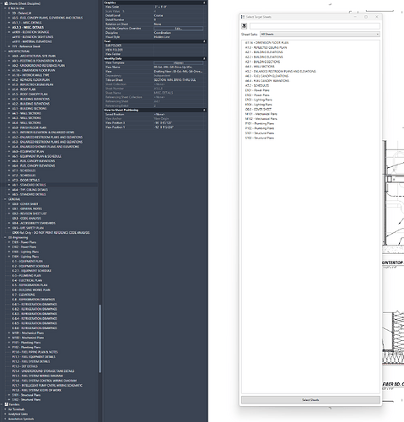This screenshot has width=404, height=422.
Task: Select E103 Lighting Plans in dialog list
Action: (x=258, y=100)
